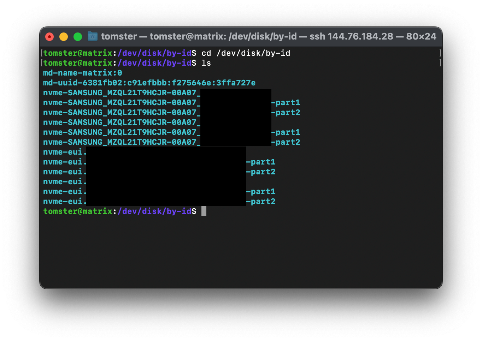Minimize the terminal using the yellow button

(x=64, y=36)
